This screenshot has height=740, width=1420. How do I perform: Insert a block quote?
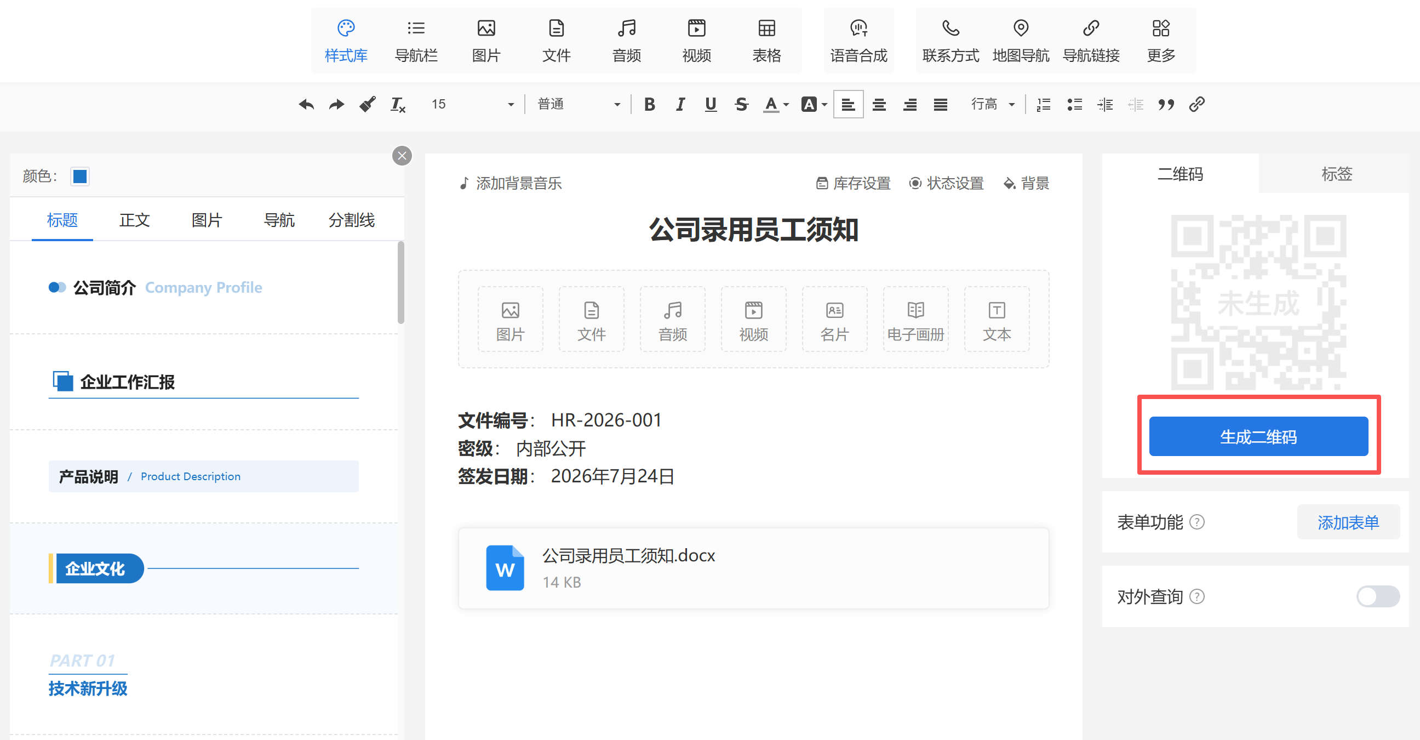coord(1166,104)
